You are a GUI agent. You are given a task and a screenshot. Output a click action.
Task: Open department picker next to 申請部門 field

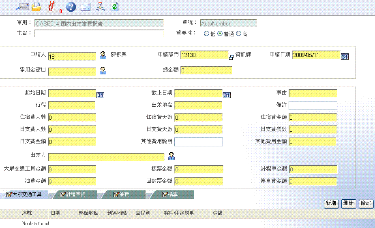pyautogui.click(x=231, y=57)
